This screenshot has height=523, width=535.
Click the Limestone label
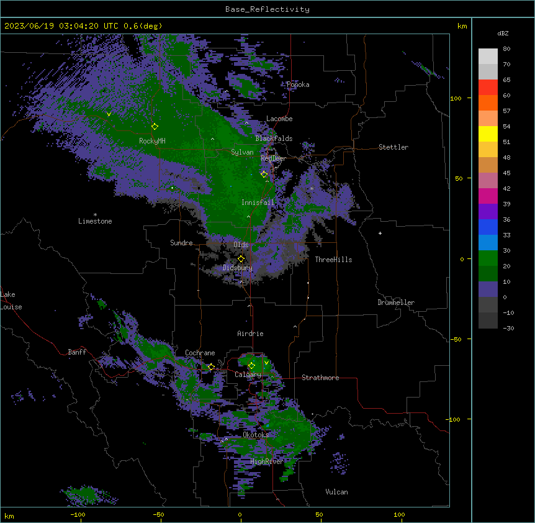coord(95,221)
